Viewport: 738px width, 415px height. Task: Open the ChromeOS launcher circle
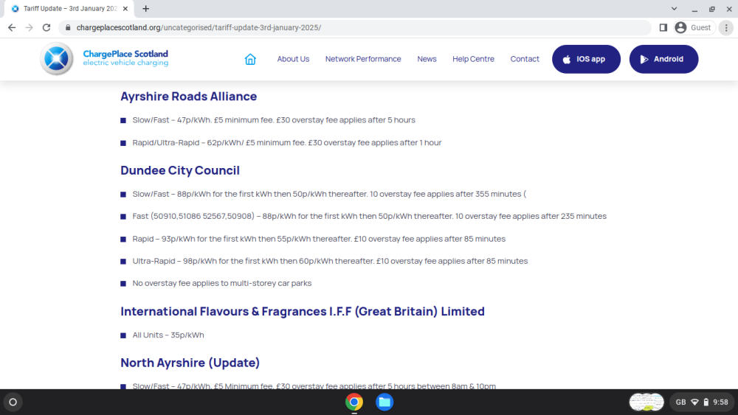point(13,402)
